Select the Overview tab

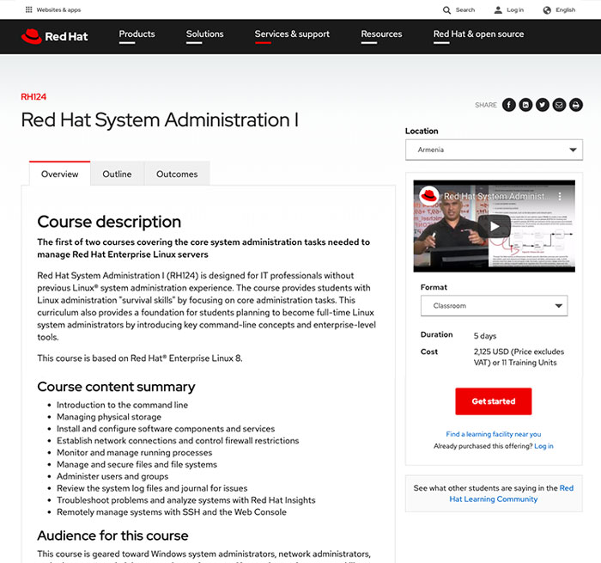click(60, 174)
